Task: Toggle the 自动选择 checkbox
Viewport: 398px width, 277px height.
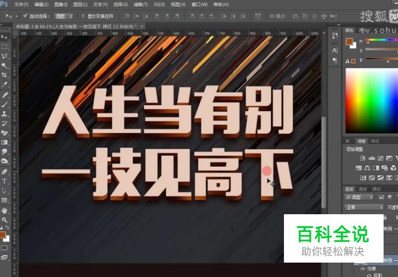Action: [x=25, y=16]
